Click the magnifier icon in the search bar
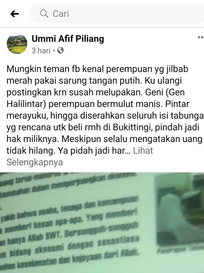204x273 pixels. click(44, 14)
